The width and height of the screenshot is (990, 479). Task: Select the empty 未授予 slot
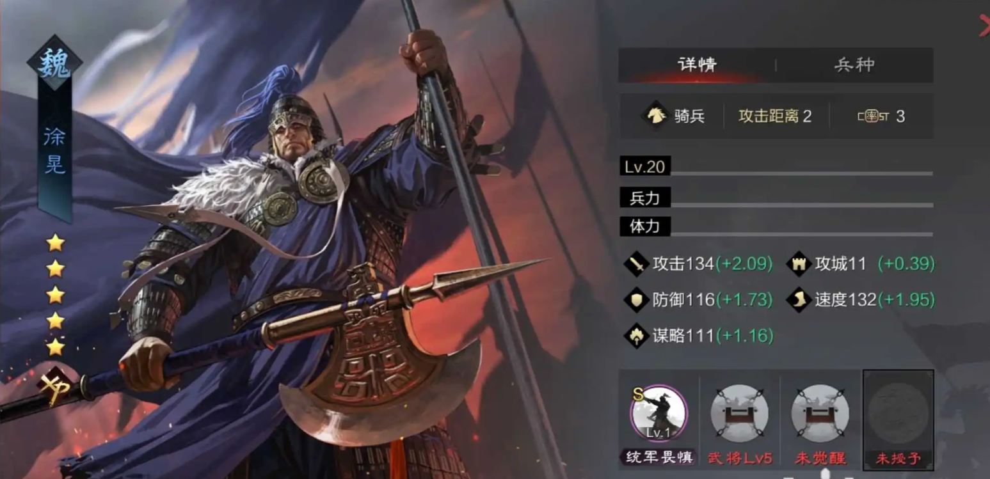pos(898,420)
